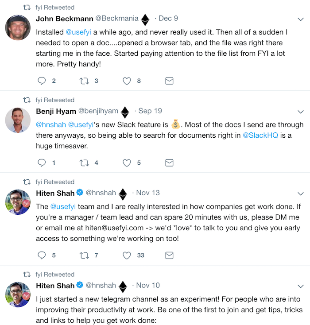View John Beckmann's profile picture
Screen dimensions: 310x325
click(18, 27)
